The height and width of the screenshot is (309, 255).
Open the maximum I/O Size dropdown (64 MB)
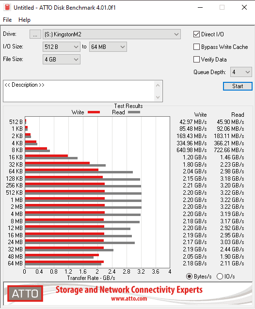click(108, 47)
